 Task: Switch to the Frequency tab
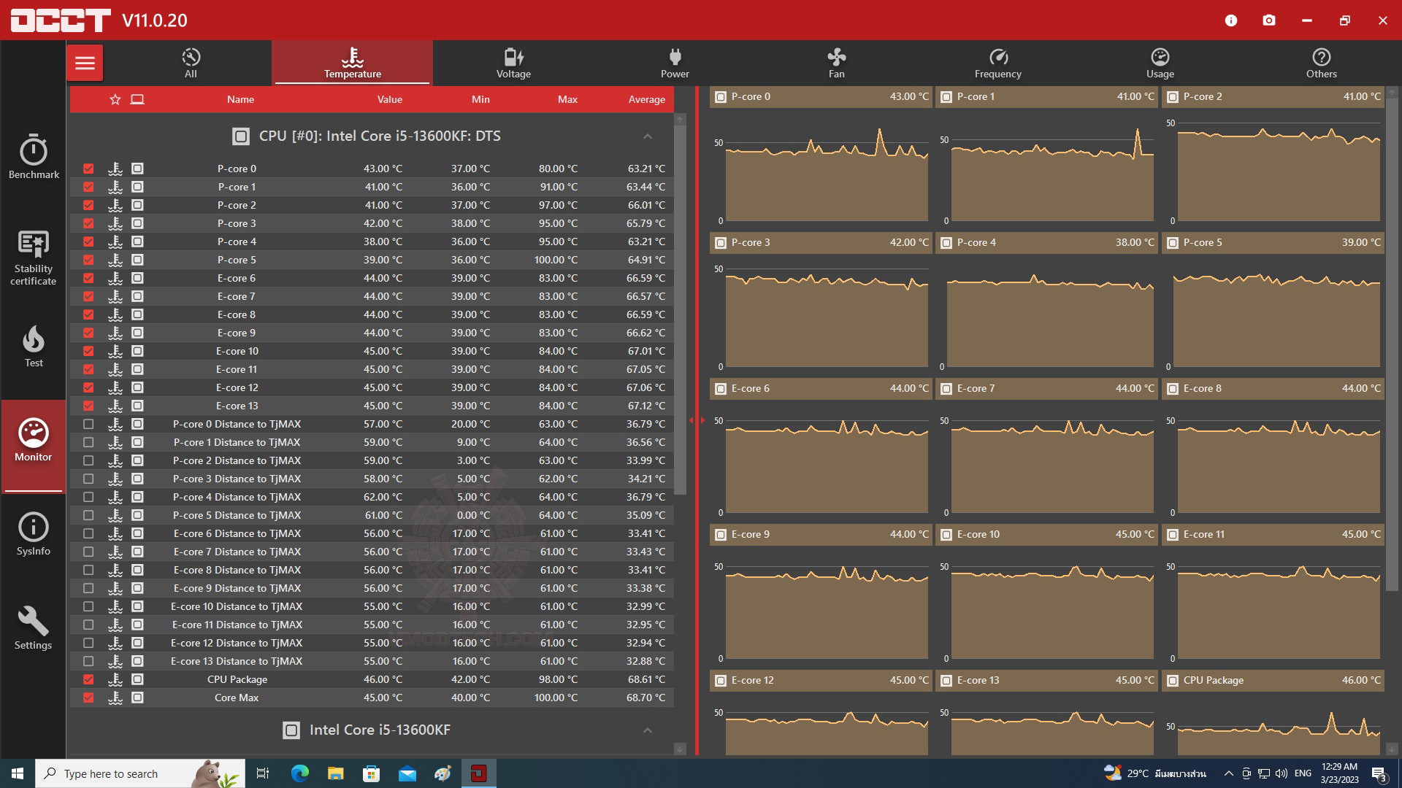coord(997,63)
